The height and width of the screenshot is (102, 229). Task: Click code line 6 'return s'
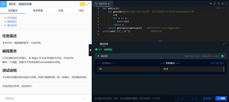[x=118, y=25]
